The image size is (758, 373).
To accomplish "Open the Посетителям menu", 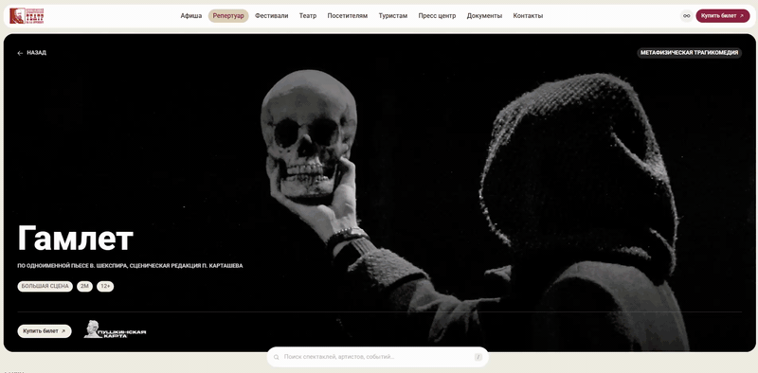I will (347, 16).
